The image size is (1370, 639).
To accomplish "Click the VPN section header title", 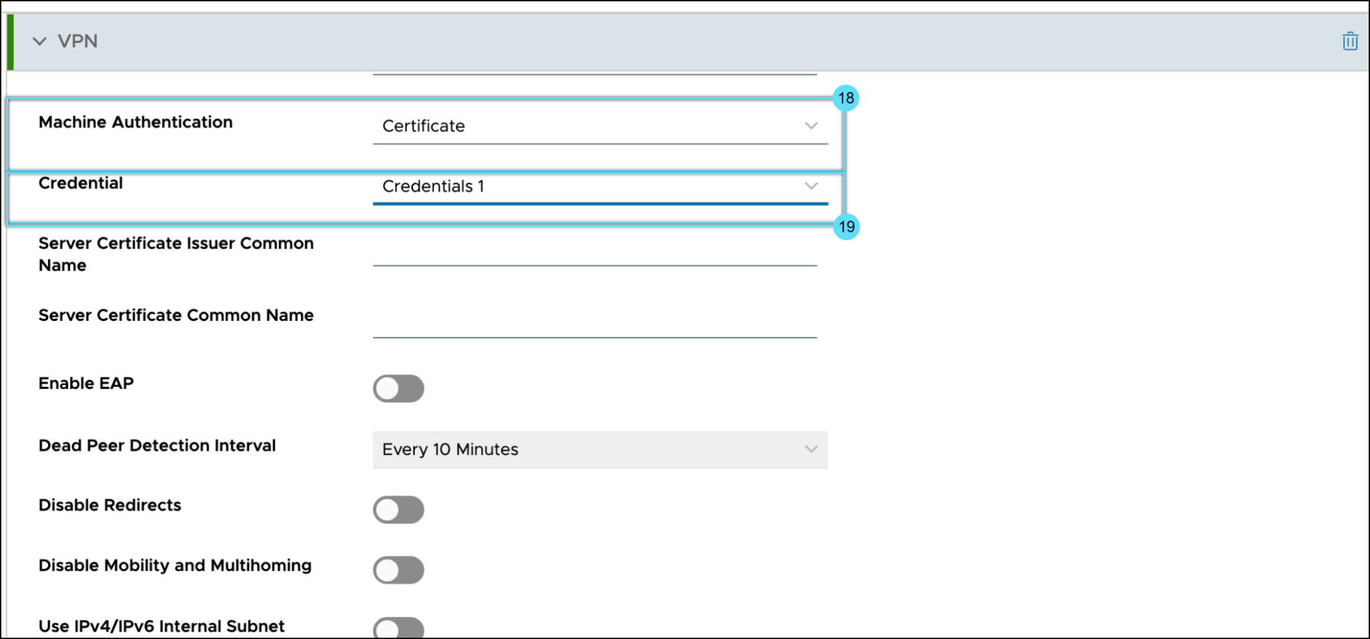I will click(78, 41).
